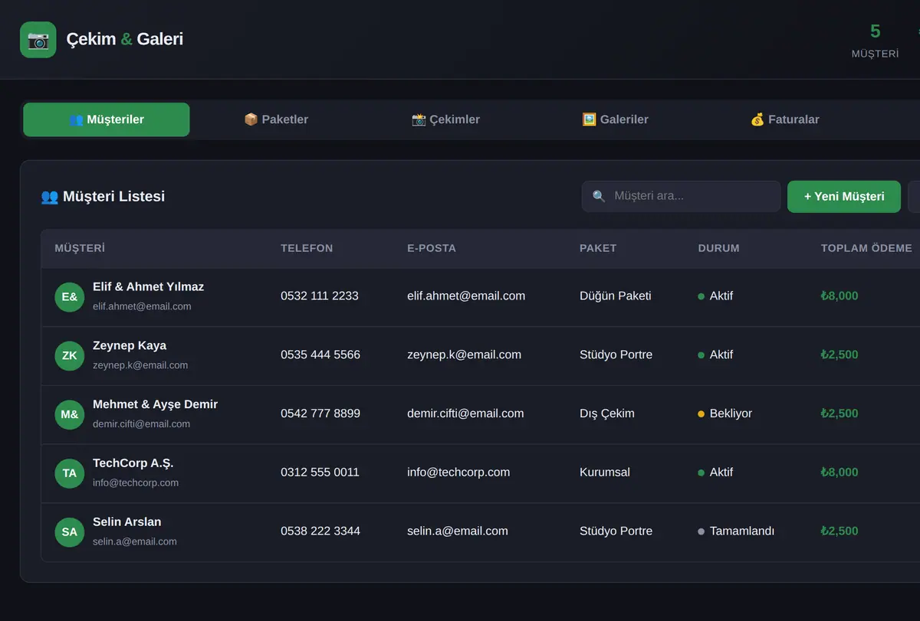Image resolution: width=920 pixels, height=621 pixels.
Task: Open the Galeriler tab
Action: pos(615,119)
